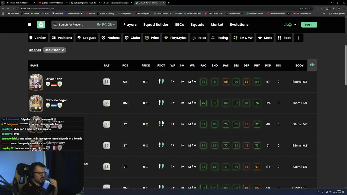Click Caroline Seger's -24 popularity value
Screen dimensions: 347x195
[x=268, y=103]
